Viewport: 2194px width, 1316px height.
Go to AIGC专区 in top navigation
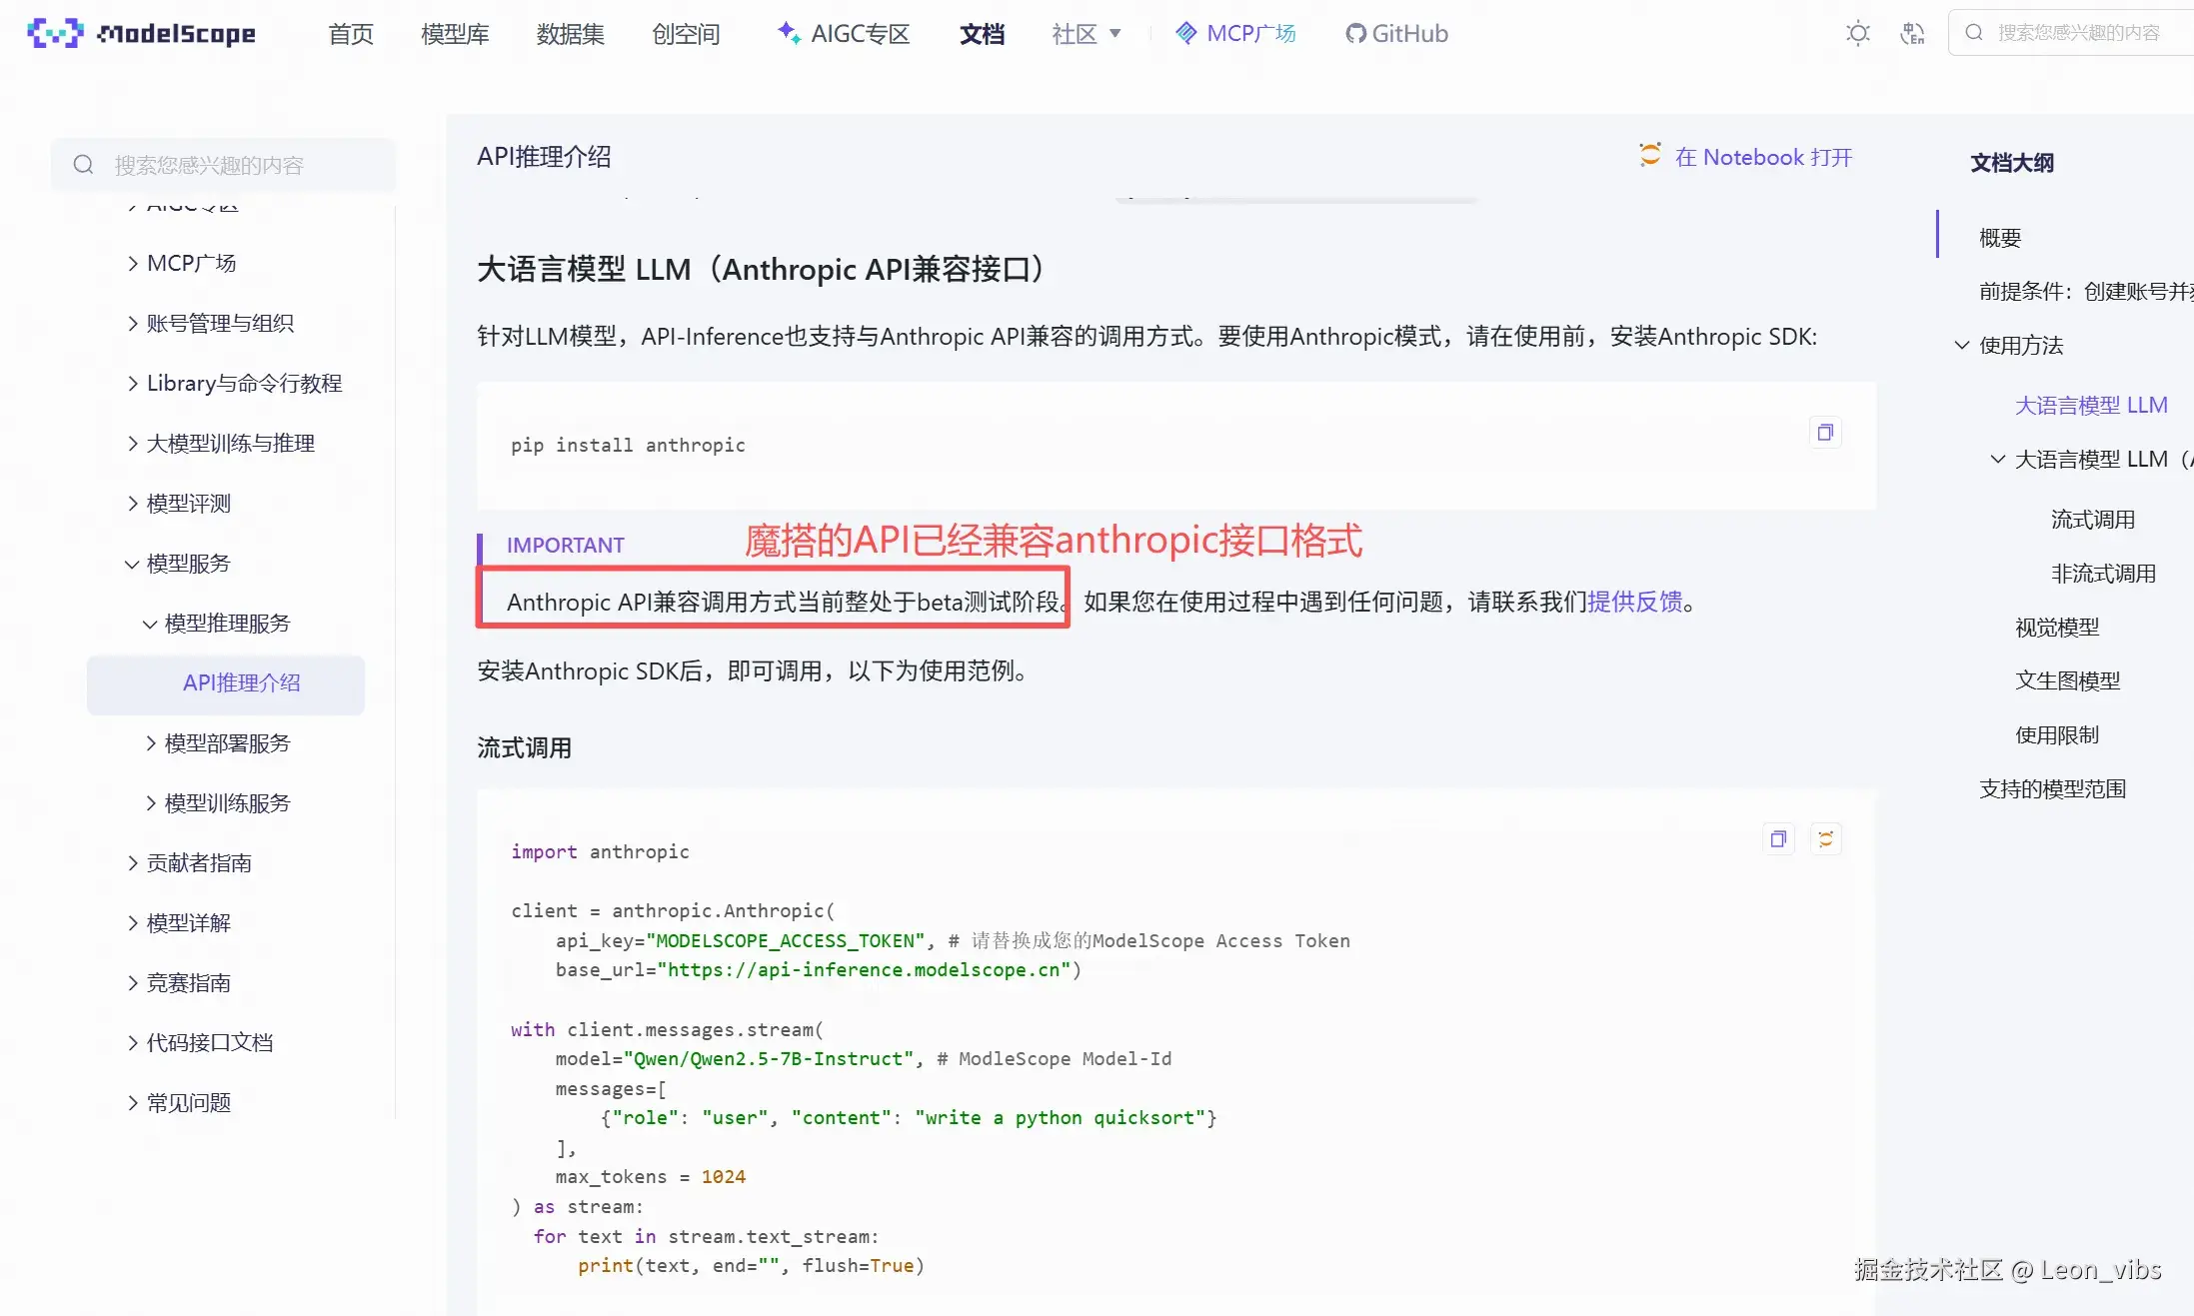coord(844,33)
